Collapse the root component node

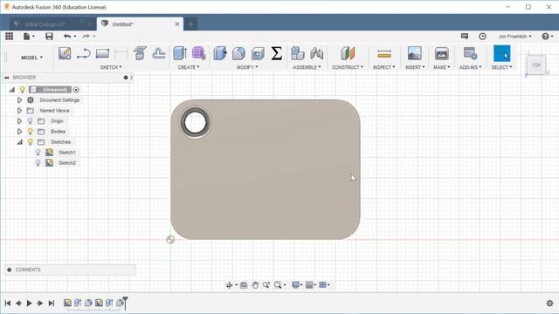tap(12, 90)
